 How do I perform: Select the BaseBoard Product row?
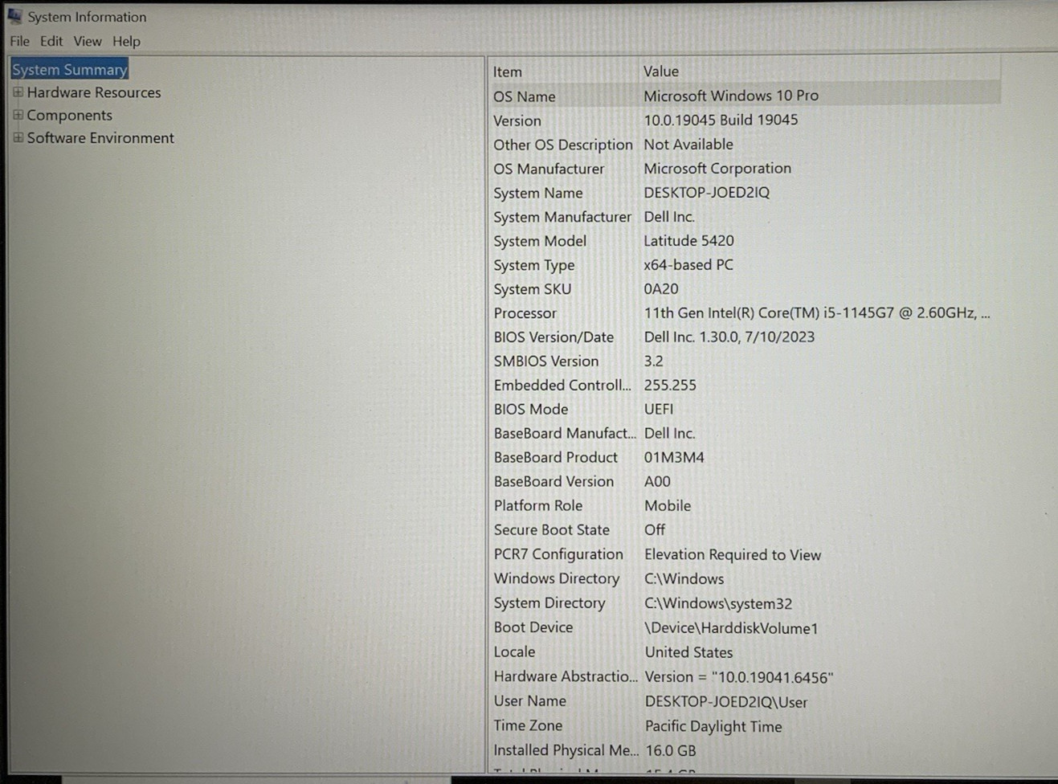[x=745, y=458]
